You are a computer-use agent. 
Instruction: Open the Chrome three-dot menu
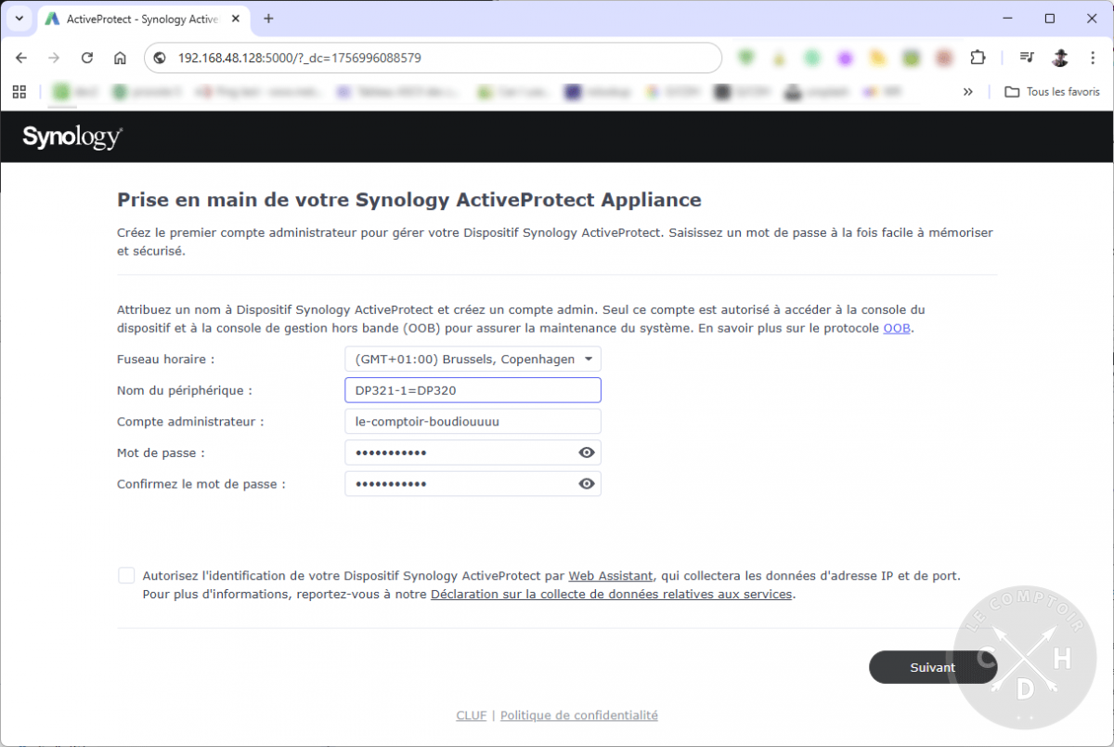click(x=1093, y=57)
